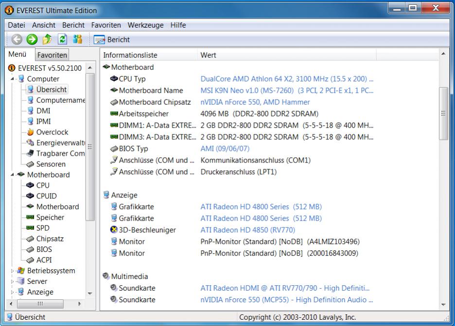Click the BIOS icon in the tree
The width and height of the screenshot is (455, 326).
tap(30, 249)
